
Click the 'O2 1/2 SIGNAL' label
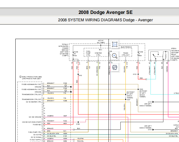point(36,137)
